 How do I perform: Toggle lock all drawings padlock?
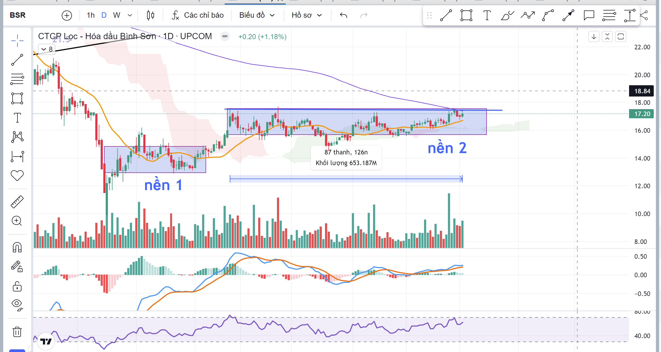[17, 286]
